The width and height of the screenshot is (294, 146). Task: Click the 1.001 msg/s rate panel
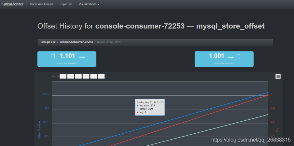point(224,59)
